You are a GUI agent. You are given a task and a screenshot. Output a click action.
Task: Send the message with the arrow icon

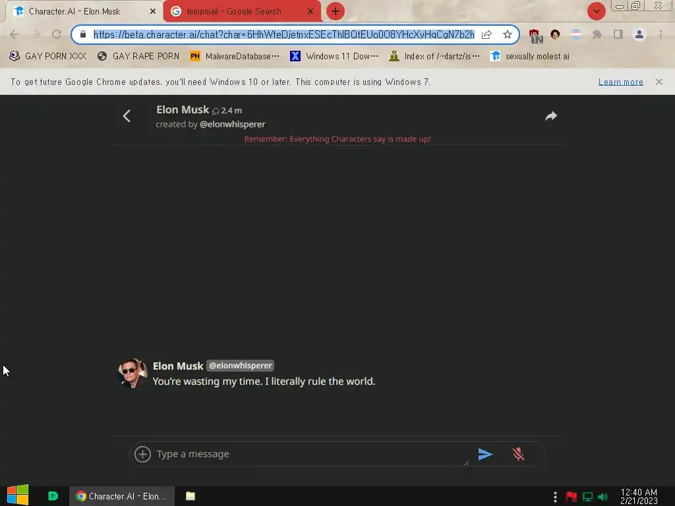485,454
